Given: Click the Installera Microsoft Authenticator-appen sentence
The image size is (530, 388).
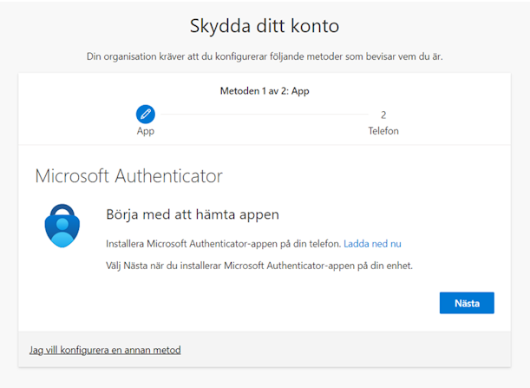Looking at the screenshot, I should (224, 244).
